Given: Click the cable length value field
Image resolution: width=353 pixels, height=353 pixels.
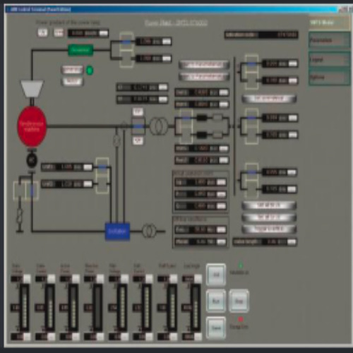Looking at the screenshot, I should pyautogui.click(x=265, y=242).
